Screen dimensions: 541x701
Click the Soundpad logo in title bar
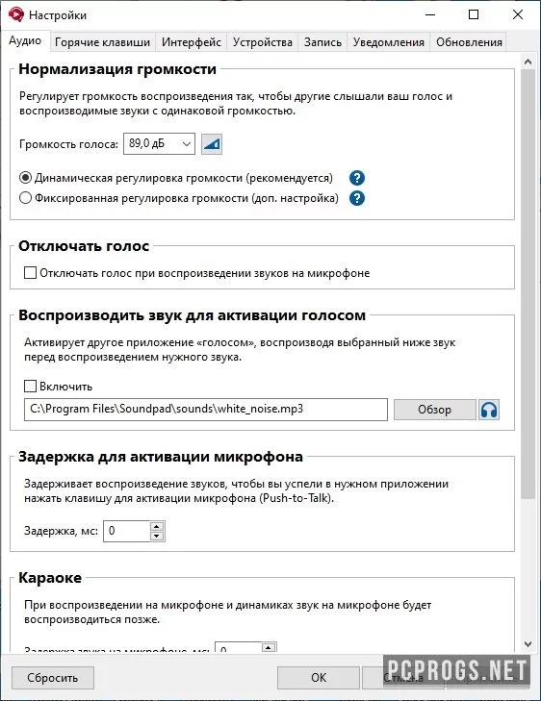(x=16, y=14)
